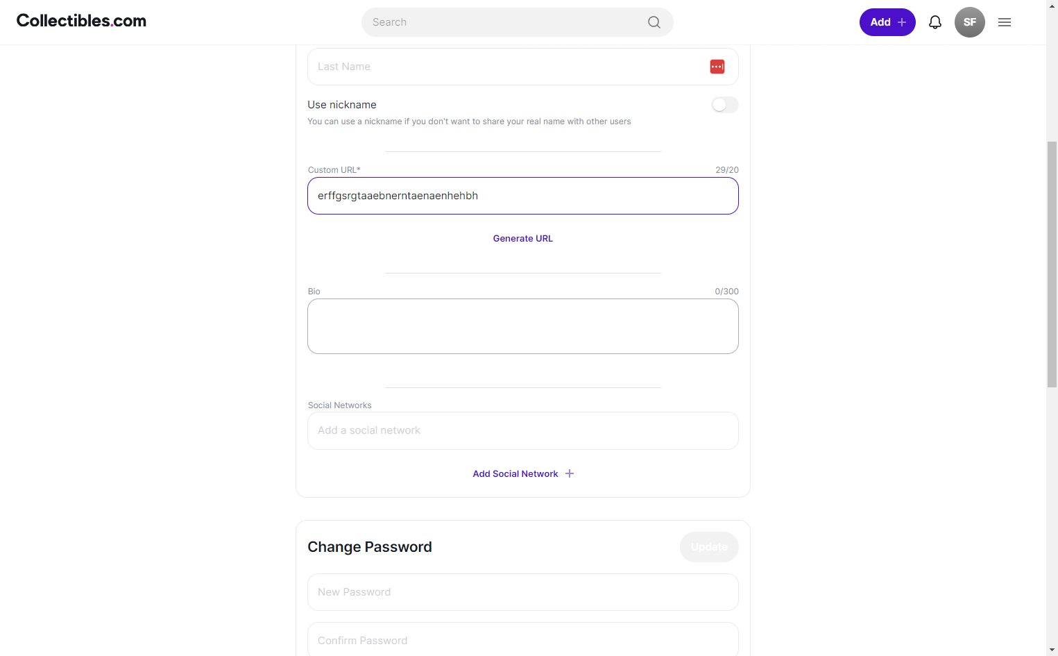Click the plus icon beside Add Social Network
This screenshot has width=1058, height=656.
click(570, 473)
